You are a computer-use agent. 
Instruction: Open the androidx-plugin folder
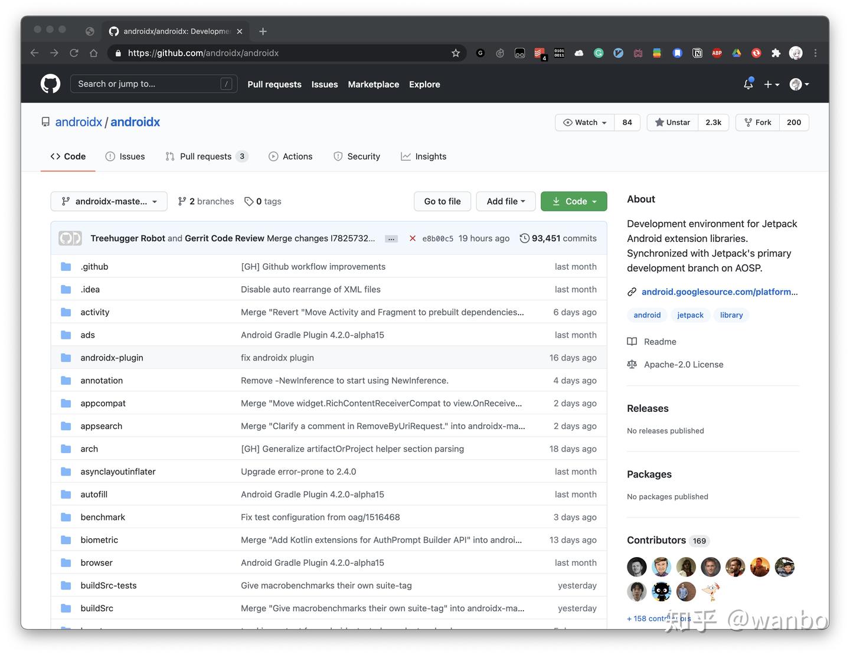point(112,358)
